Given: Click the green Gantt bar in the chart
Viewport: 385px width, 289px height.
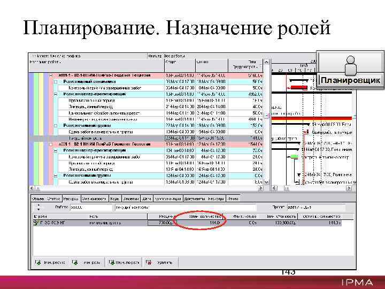Looking at the screenshot, I should [x=294, y=156].
